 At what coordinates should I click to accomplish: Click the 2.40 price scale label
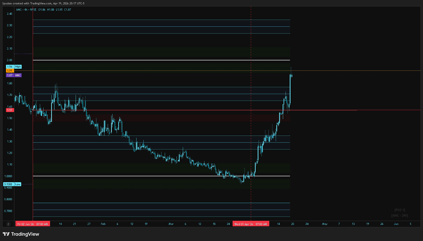point(10,14)
